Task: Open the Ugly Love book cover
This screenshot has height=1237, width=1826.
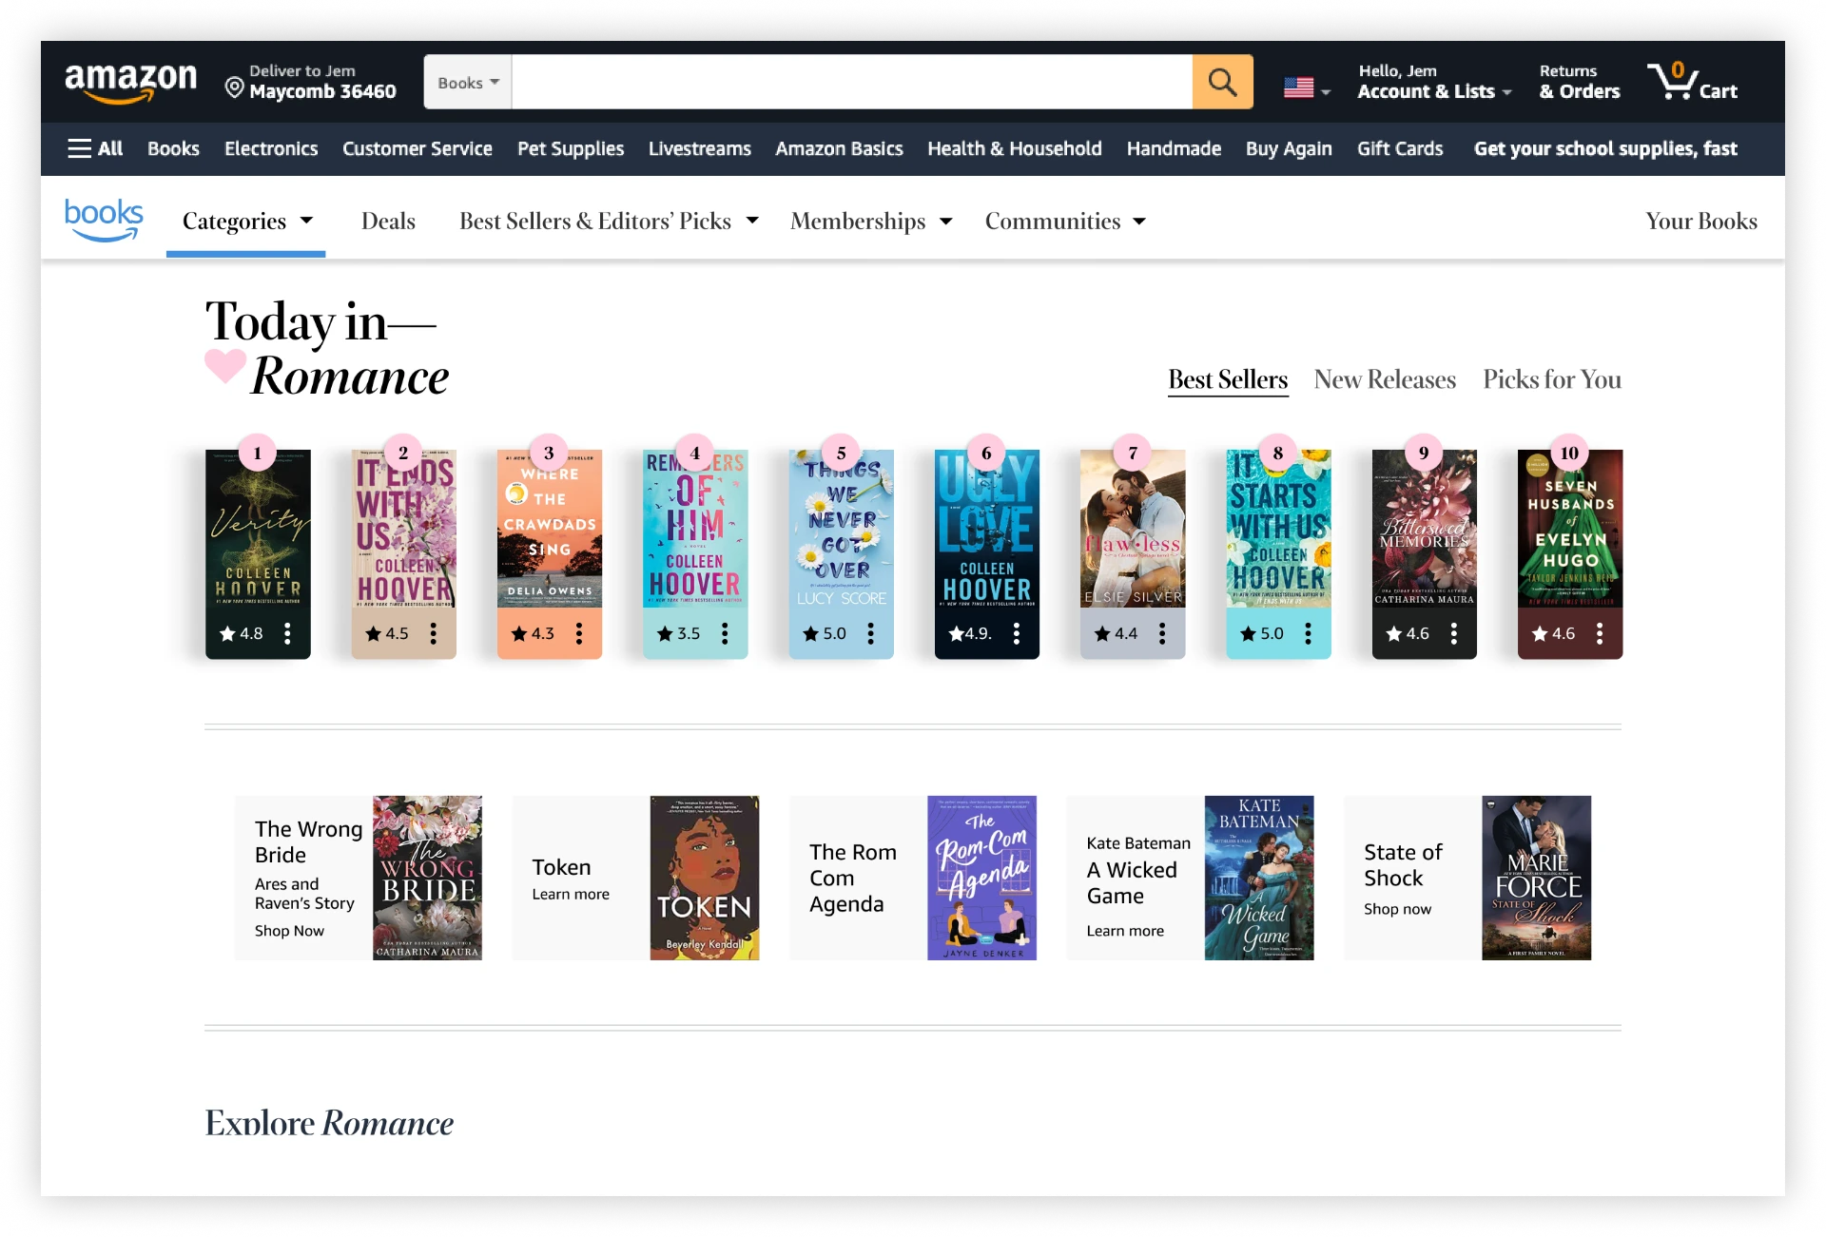Action: 987,529
